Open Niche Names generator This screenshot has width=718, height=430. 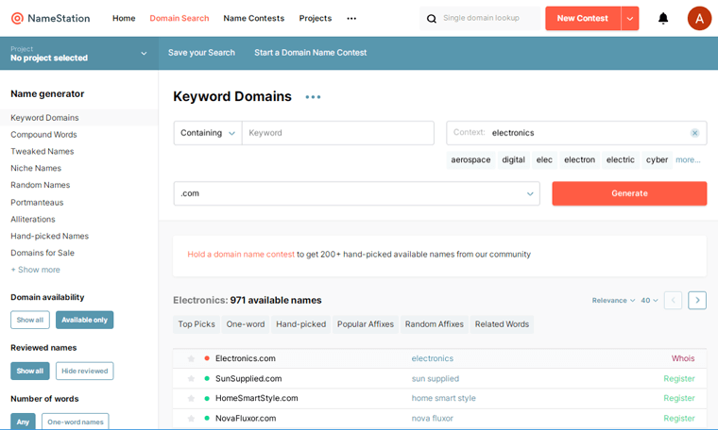(x=36, y=168)
